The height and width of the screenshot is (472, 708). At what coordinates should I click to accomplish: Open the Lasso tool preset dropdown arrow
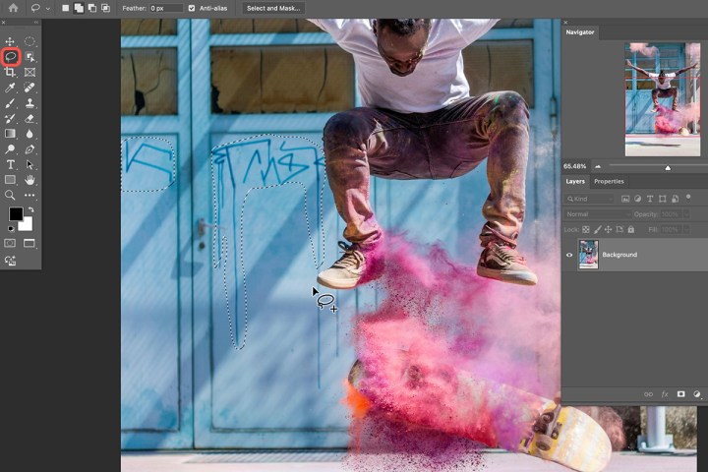tap(47, 8)
